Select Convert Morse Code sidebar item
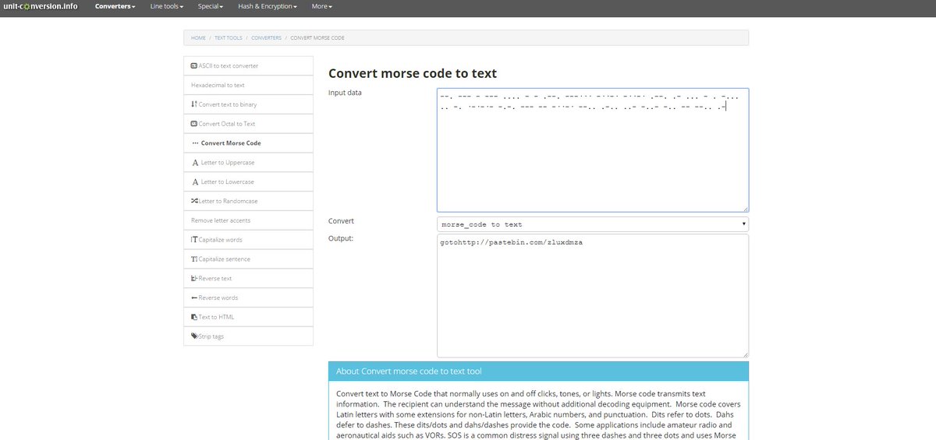936x440 pixels. (248, 143)
